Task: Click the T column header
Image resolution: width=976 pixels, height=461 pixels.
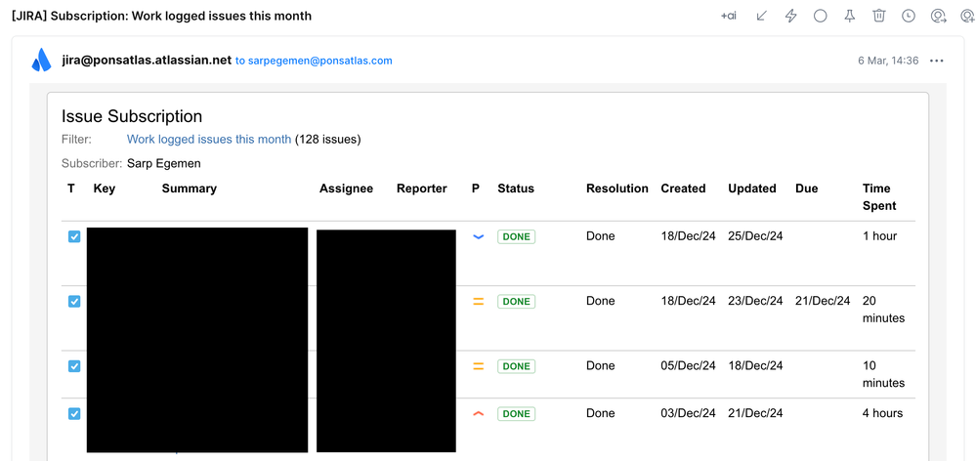Action: [71, 189]
